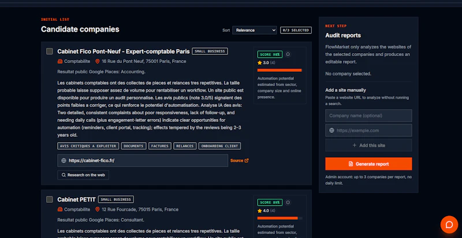Click plus icon on Add this site
462x238 pixels.
pyautogui.click(x=355, y=145)
